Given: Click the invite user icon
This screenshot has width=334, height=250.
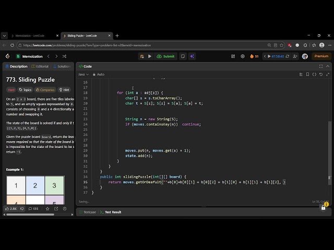Looking at the screenshot, I should tap(295, 56).
